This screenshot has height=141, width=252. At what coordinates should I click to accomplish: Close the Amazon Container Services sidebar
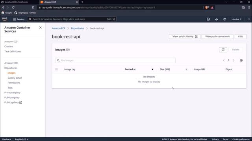pyautogui.click(x=40, y=27)
